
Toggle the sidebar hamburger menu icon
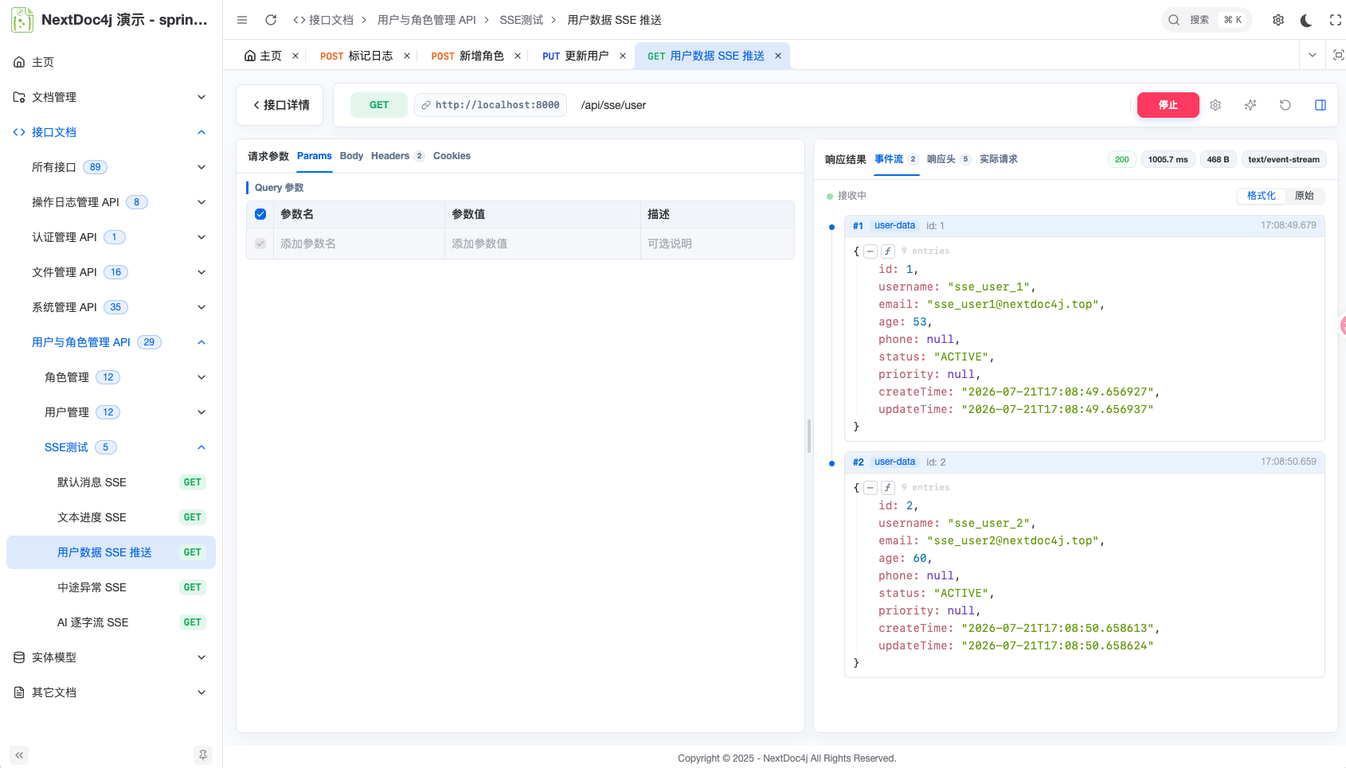point(242,20)
